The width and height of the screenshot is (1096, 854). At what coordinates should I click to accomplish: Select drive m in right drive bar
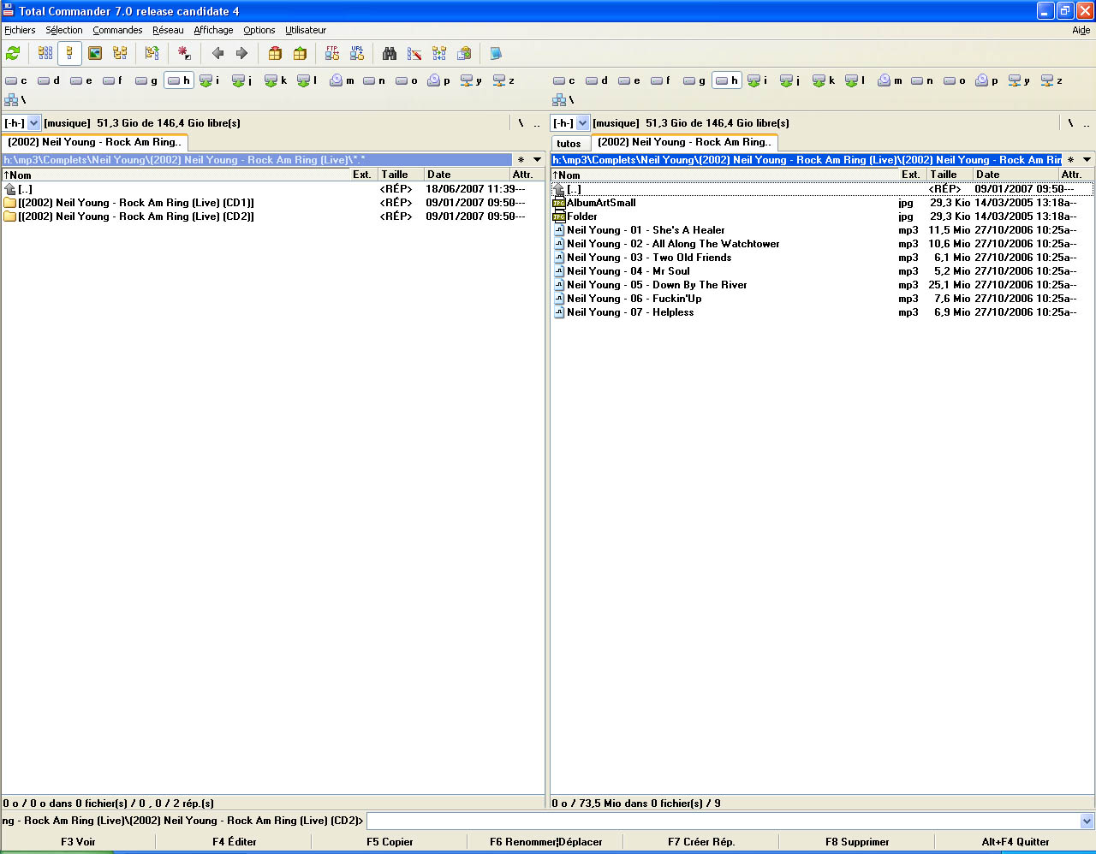890,80
